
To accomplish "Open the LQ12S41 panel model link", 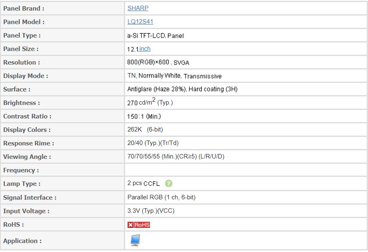I will [x=140, y=22].
